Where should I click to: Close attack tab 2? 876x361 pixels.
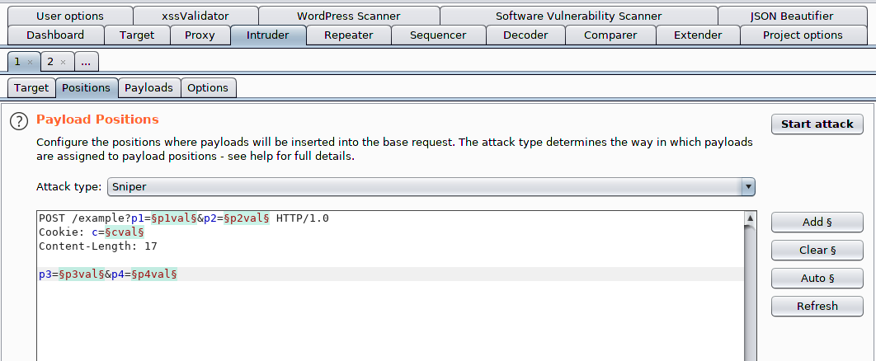point(63,62)
